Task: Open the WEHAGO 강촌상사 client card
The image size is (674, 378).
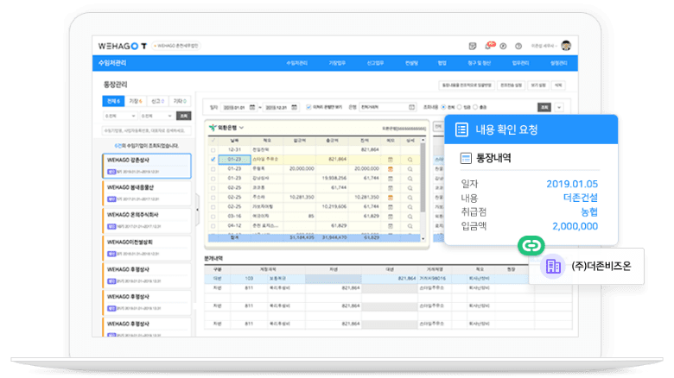Action: [x=147, y=166]
